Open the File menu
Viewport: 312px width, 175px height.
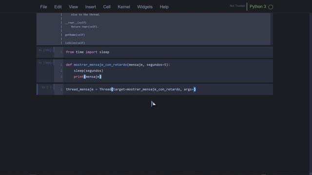pos(43,7)
